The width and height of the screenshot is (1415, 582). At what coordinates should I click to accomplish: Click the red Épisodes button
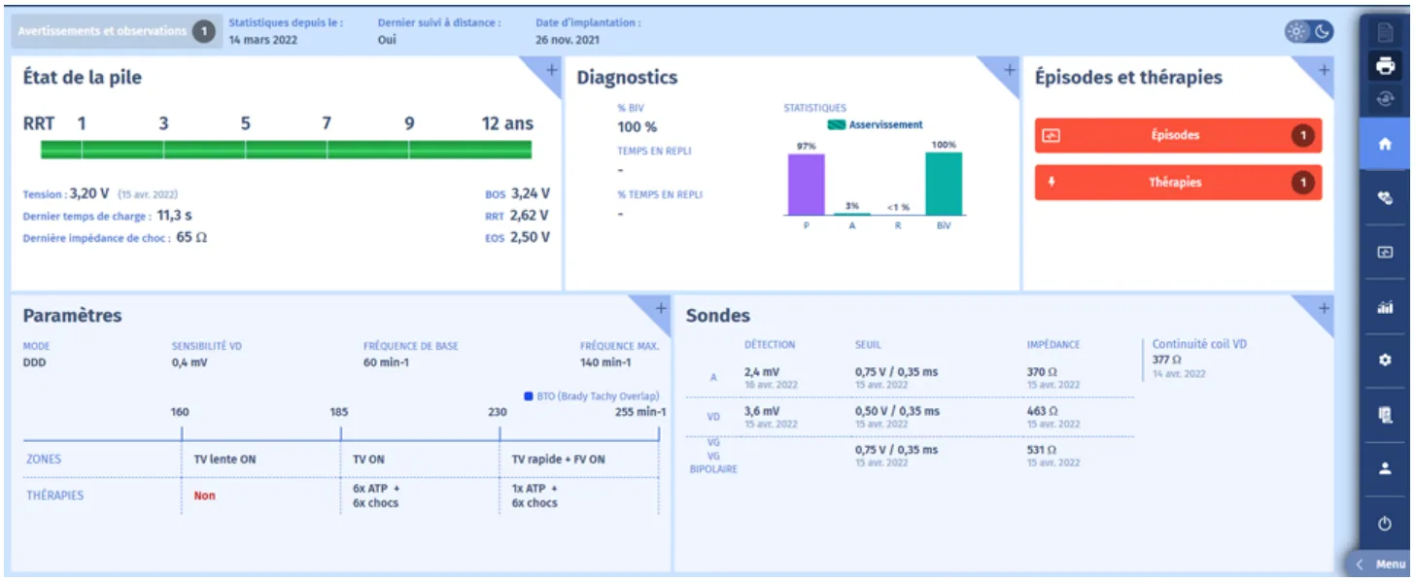pyautogui.click(x=1178, y=136)
